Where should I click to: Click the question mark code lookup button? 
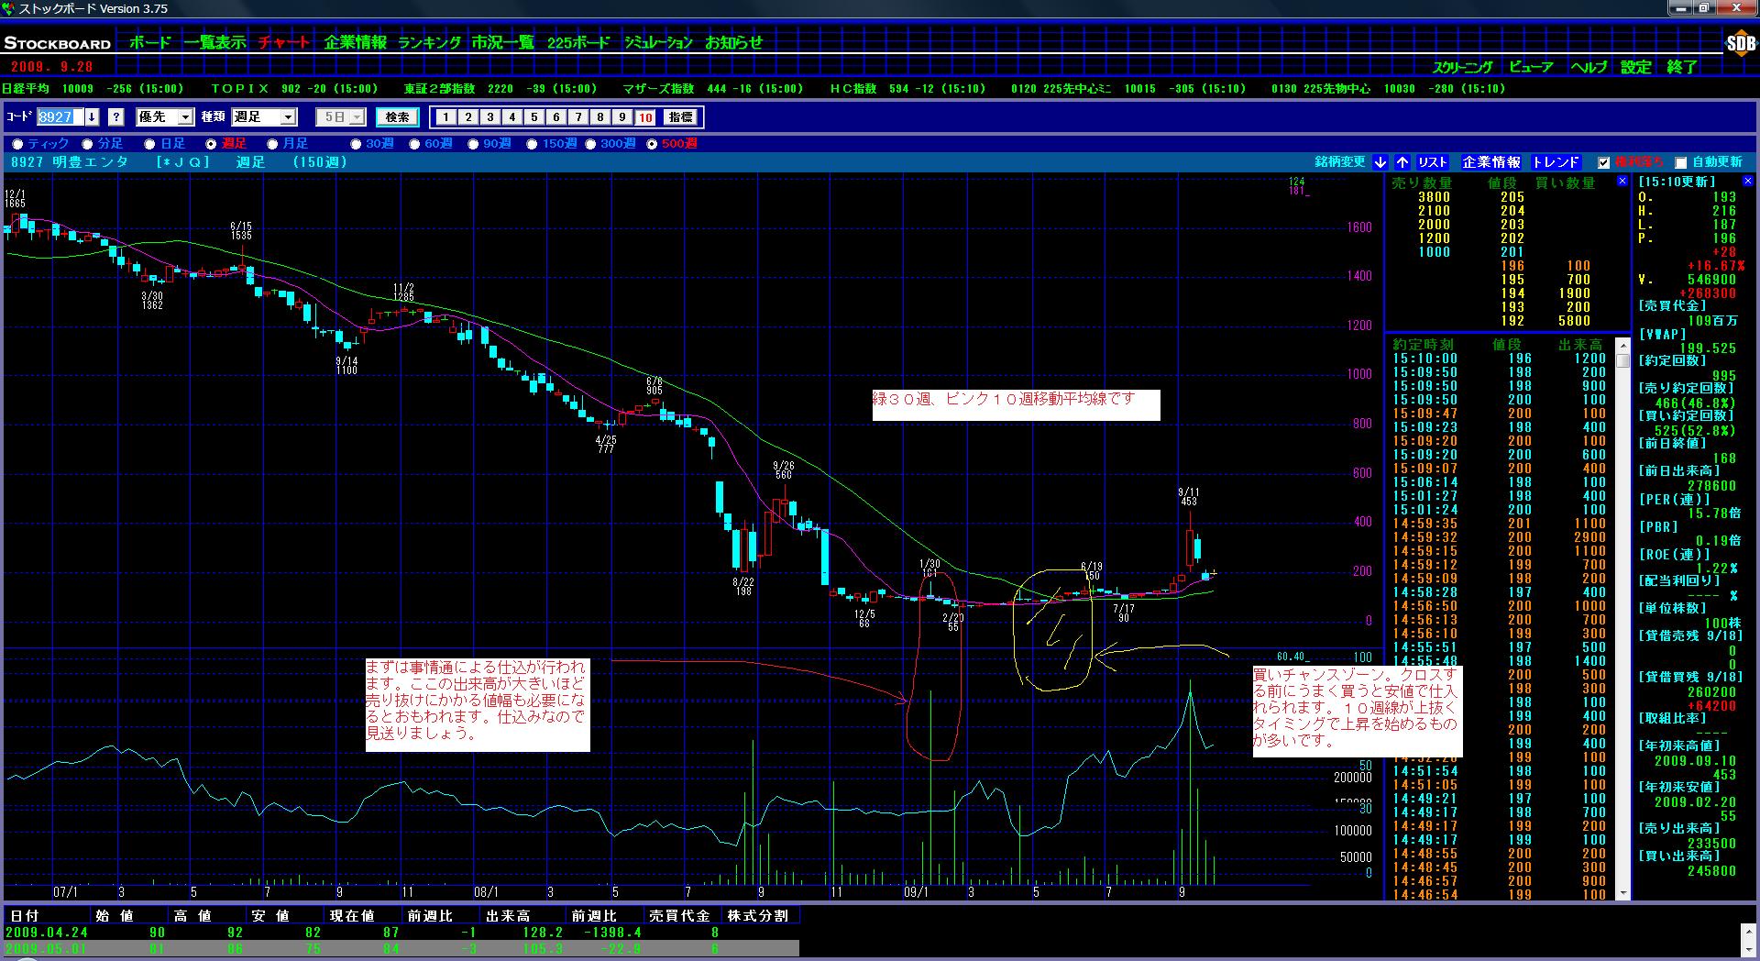(x=115, y=117)
